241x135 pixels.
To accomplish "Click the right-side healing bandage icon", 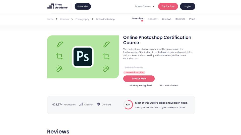I will coord(106,69).
